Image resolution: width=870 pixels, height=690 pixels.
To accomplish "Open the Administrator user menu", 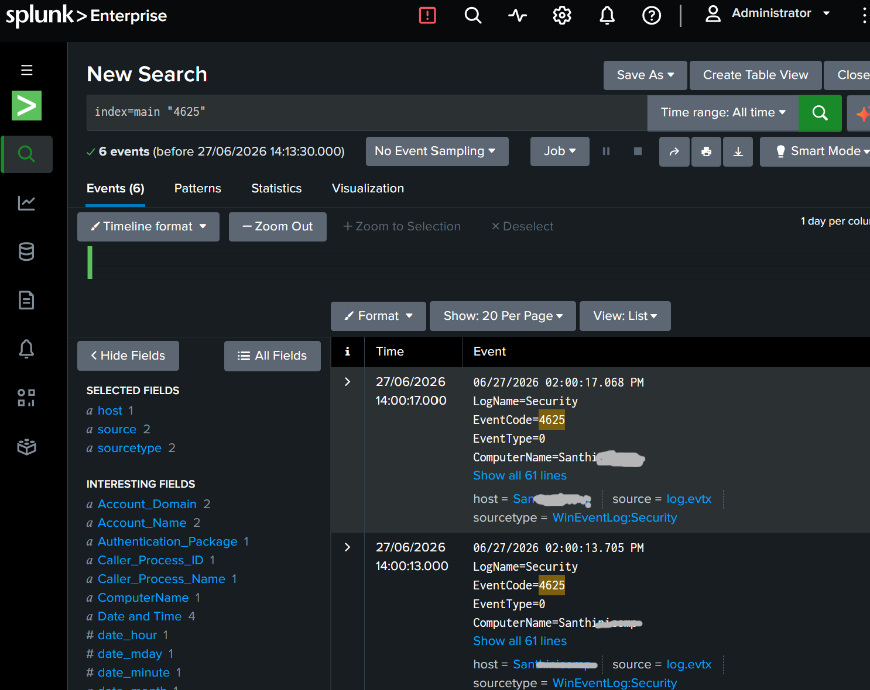I will [x=768, y=13].
